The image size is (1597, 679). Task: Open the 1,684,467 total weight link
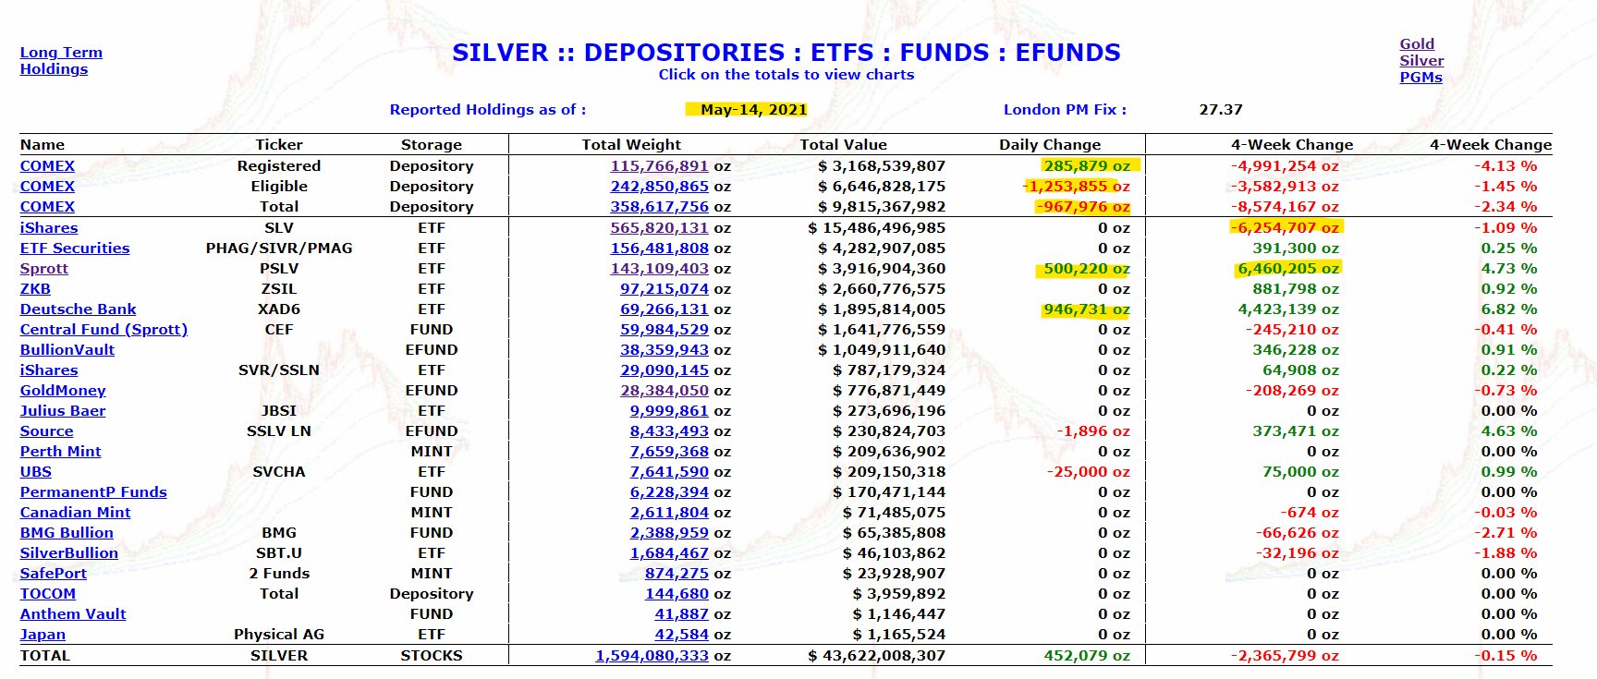pos(669,552)
